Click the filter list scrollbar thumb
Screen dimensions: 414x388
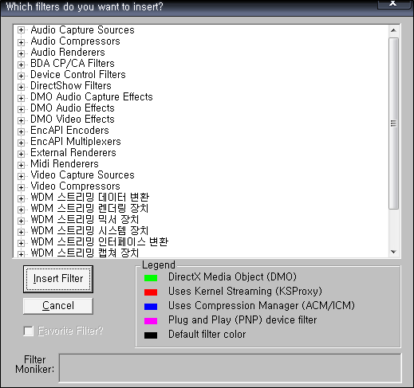click(x=393, y=123)
